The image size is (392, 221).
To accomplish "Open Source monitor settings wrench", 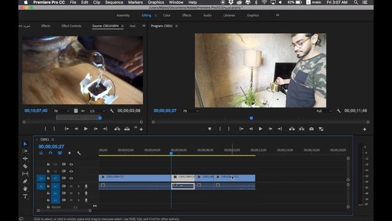I will coord(111,110).
